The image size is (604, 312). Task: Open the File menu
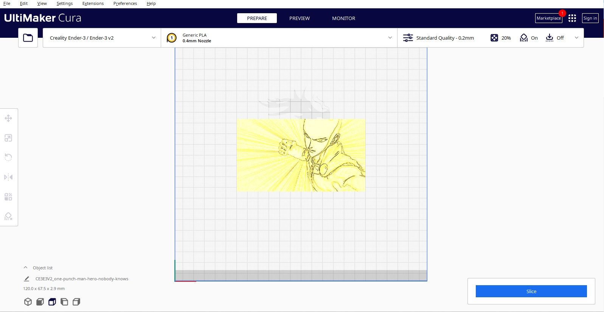(7, 3)
